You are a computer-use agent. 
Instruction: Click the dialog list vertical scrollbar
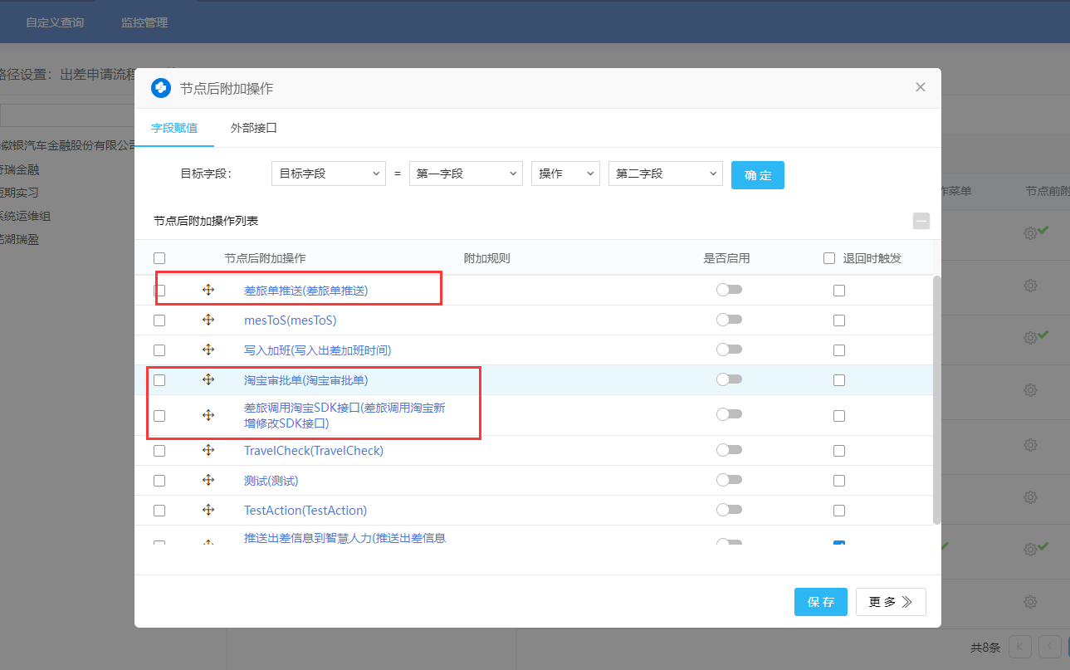click(x=937, y=399)
